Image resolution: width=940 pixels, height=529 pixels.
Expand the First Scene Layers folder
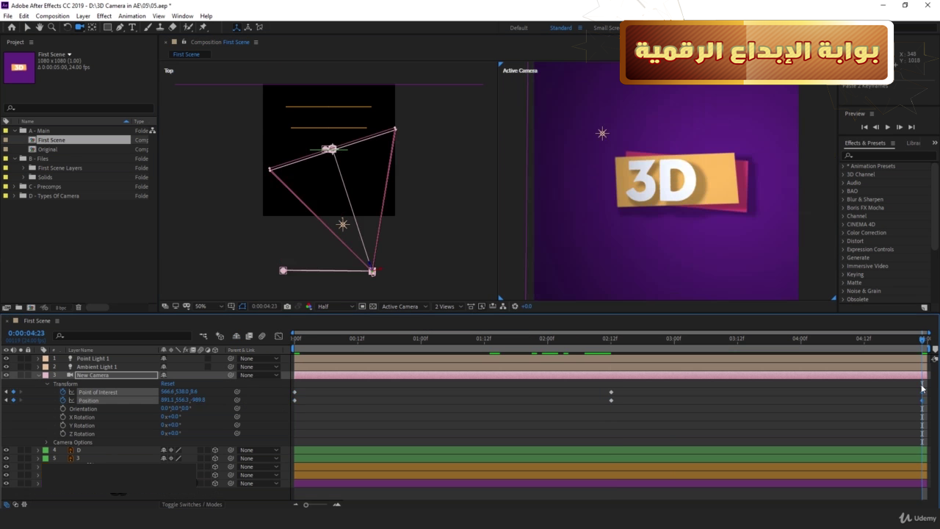click(23, 168)
